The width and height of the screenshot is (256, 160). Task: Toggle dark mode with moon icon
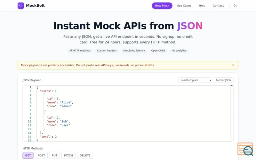(x=235, y=5)
